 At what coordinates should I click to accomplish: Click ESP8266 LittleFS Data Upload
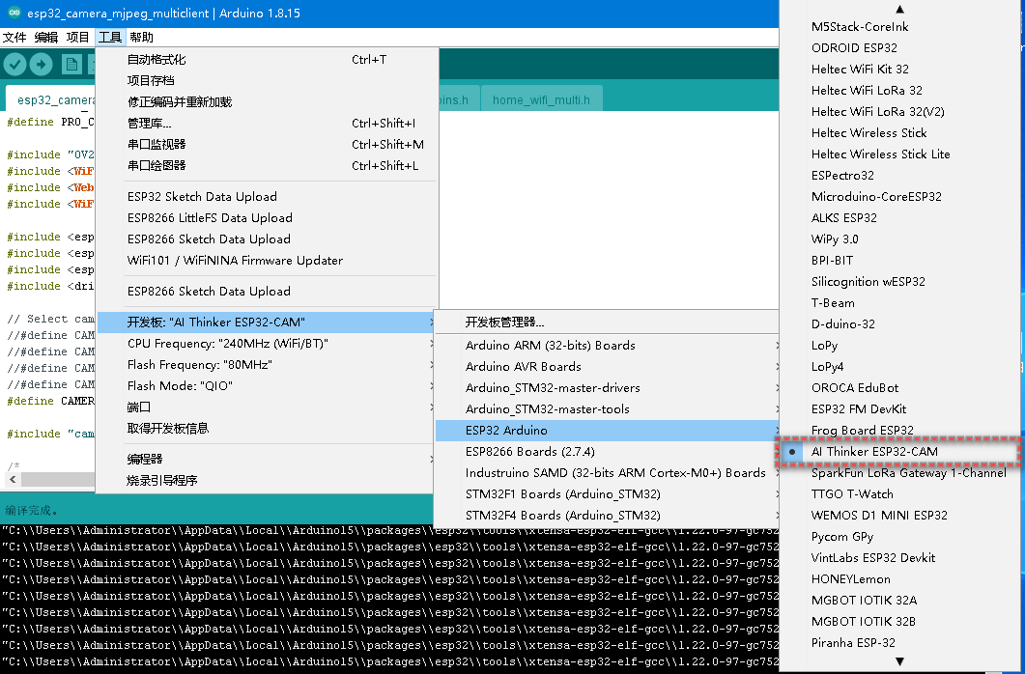pos(266,217)
